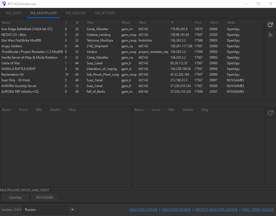
Task: Select VANILLA BATTLE EVENT server
Action: click(x=132, y=69)
